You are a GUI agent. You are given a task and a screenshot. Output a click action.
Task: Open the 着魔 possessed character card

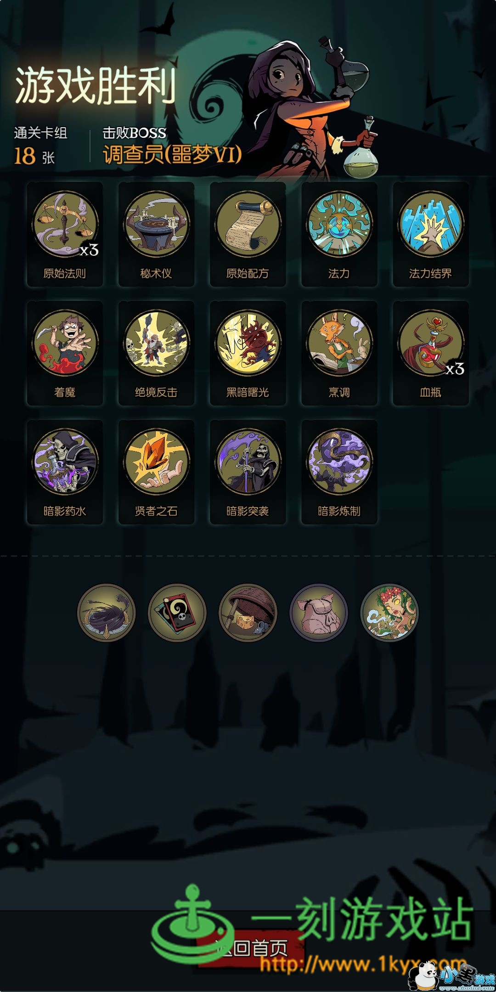[x=65, y=353]
